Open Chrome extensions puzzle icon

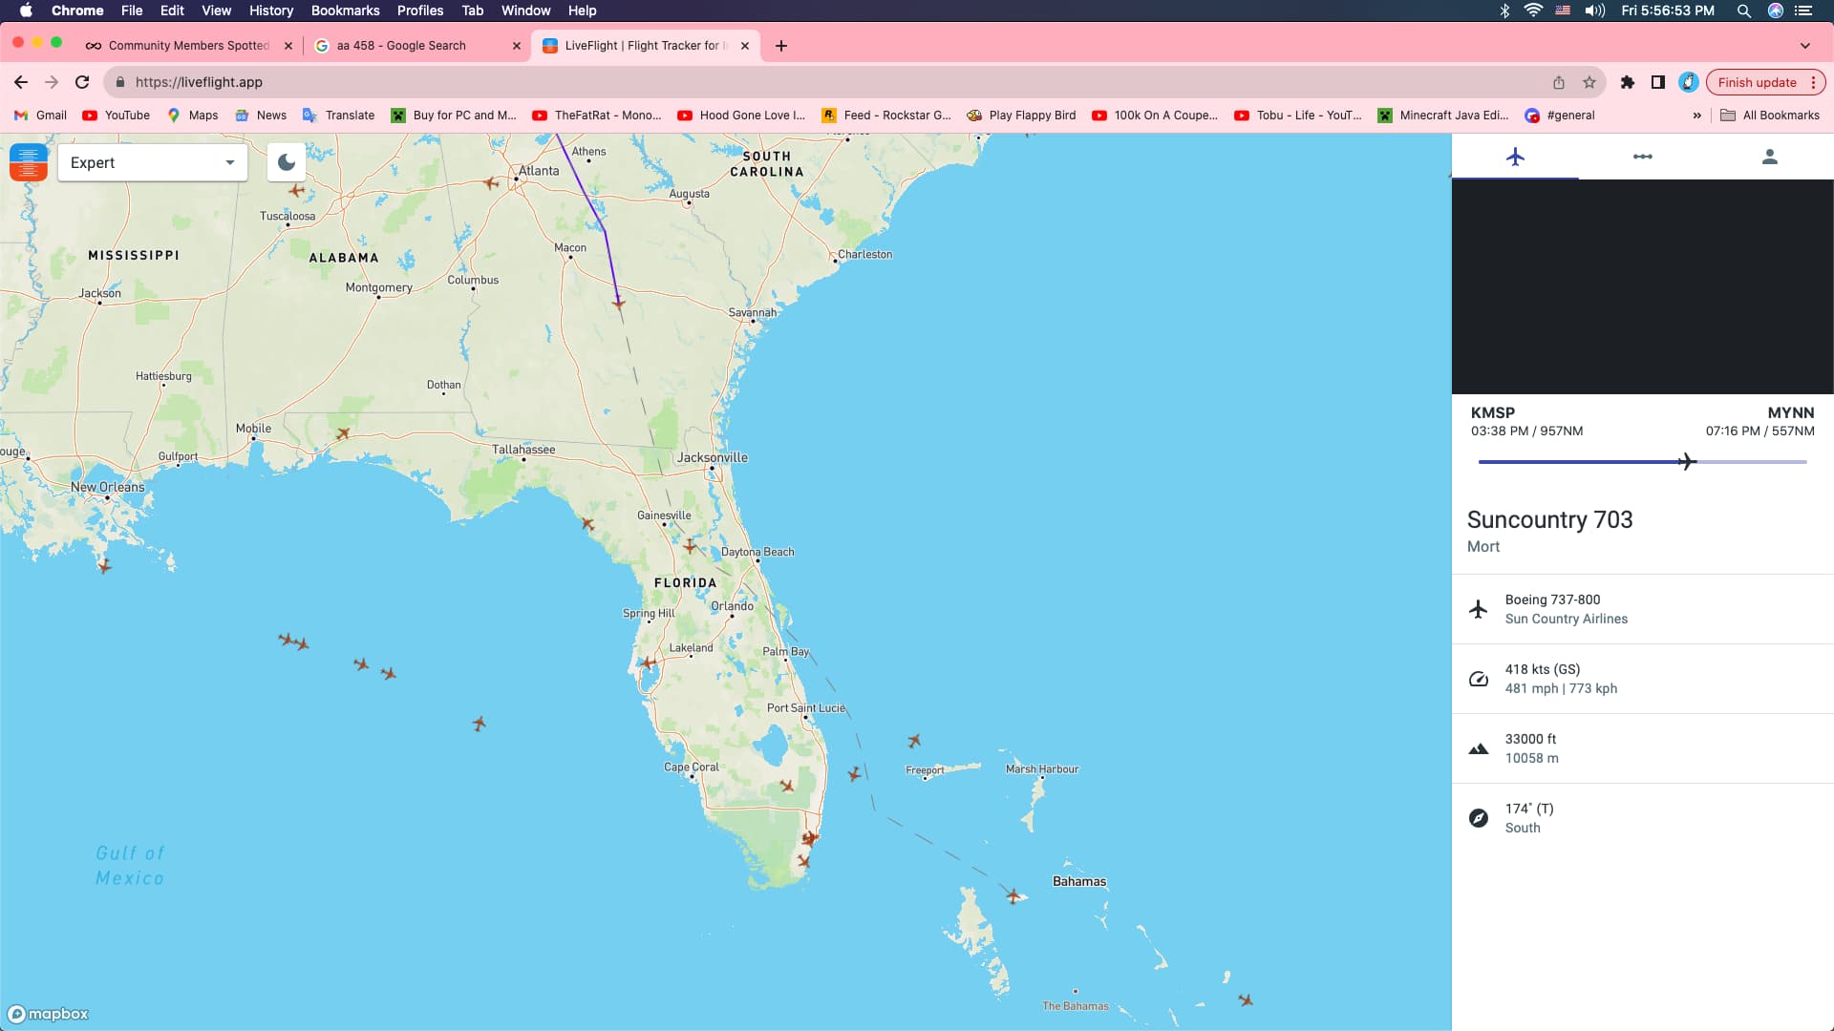(x=1628, y=82)
